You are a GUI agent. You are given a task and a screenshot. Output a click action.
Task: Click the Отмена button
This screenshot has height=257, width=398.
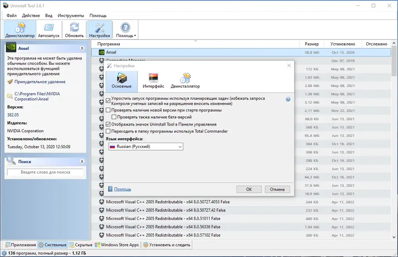277,189
